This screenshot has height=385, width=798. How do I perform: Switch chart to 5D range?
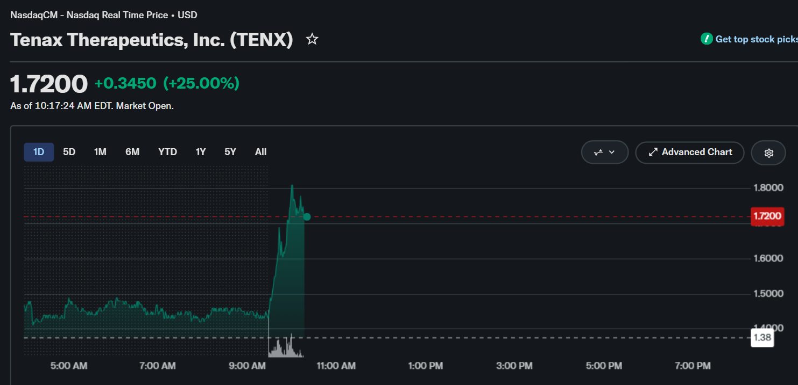coord(69,152)
